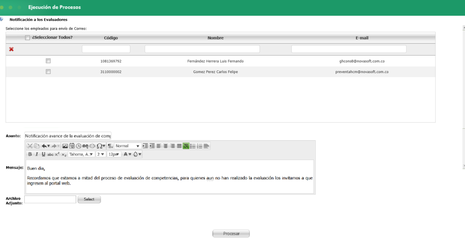Click the E-mail filter box
Viewport: 465px width, 239px height.
coord(349,49)
